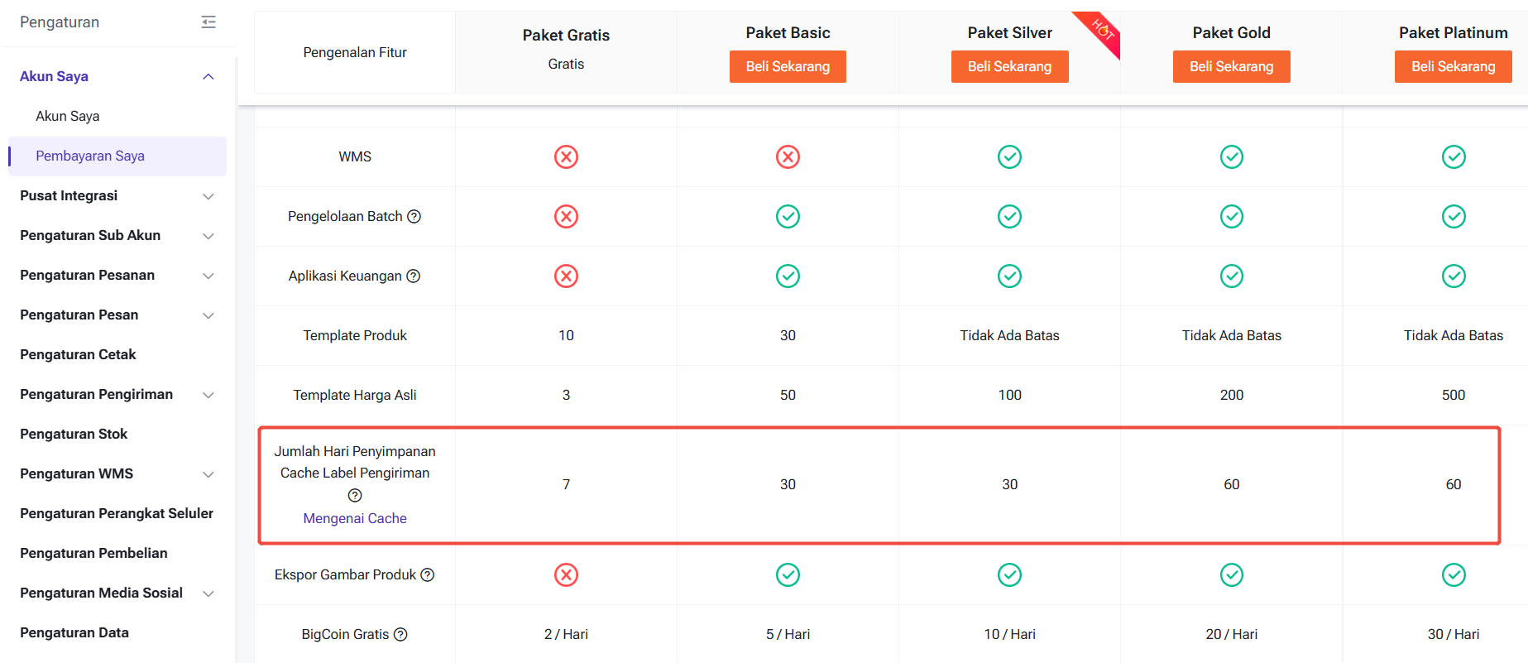Go to Pengaturan Stok page
The image size is (1528, 663).
coord(74,434)
